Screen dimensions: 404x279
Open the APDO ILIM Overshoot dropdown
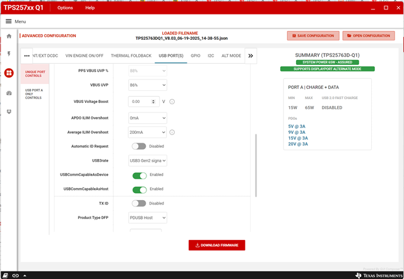(147, 118)
